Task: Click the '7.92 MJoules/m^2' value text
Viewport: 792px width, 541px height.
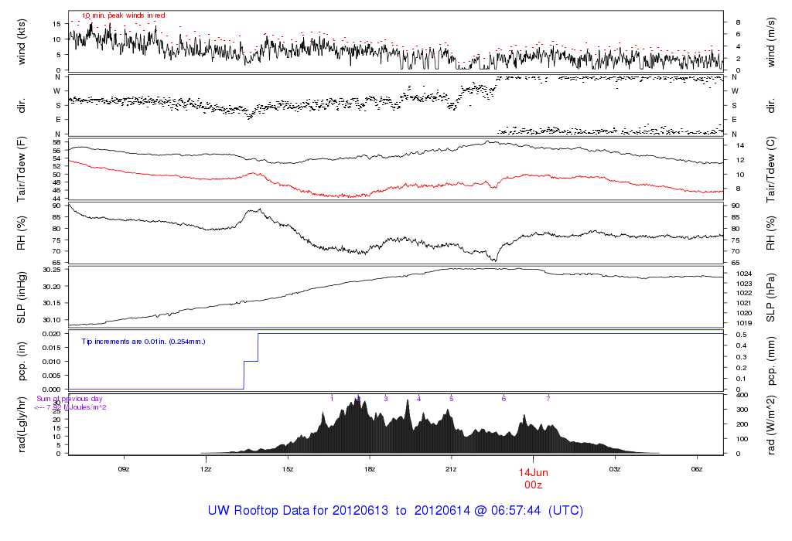Action: tap(77, 407)
